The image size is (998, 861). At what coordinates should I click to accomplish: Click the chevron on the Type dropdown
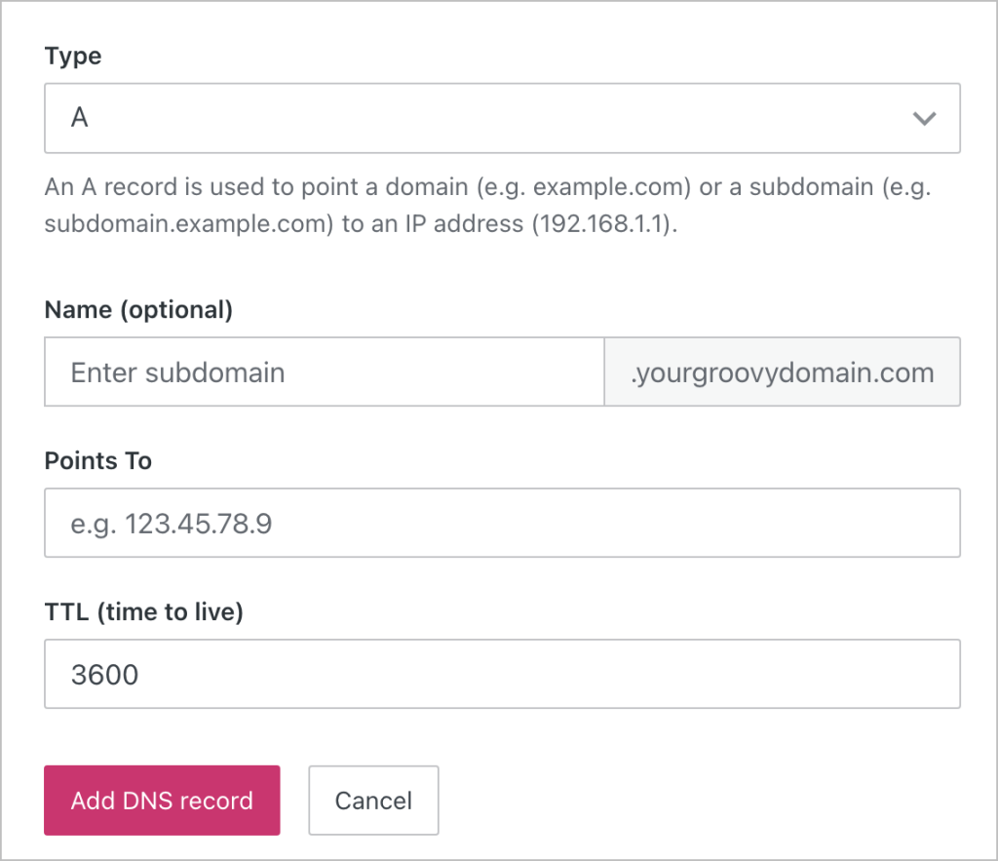click(923, 118)
